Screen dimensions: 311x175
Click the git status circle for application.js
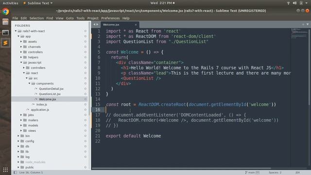point(86,109)
